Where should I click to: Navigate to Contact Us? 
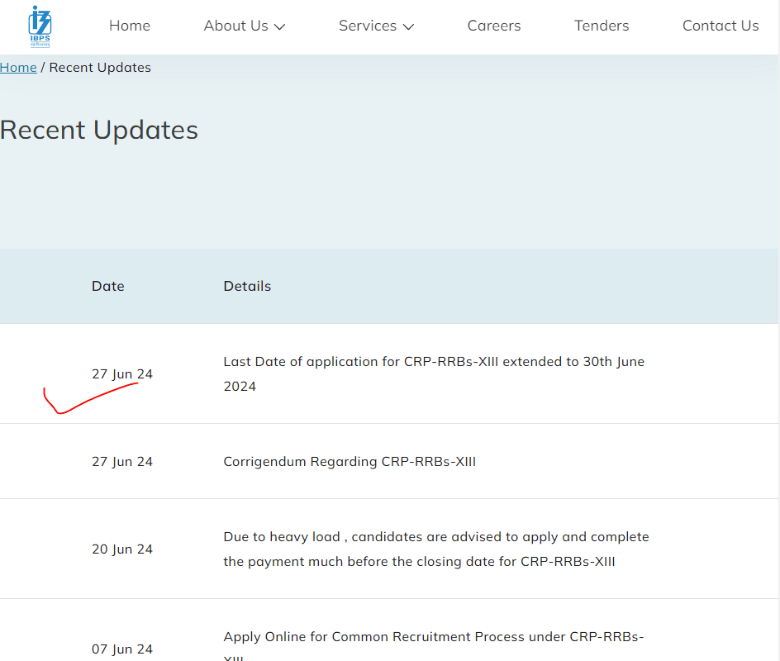click(720, 26)
